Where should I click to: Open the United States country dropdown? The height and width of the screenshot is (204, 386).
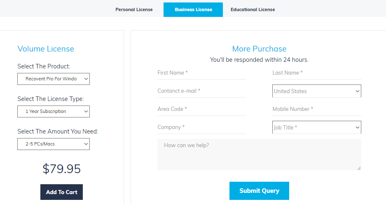pyautogui.click(x=316, y=91)
